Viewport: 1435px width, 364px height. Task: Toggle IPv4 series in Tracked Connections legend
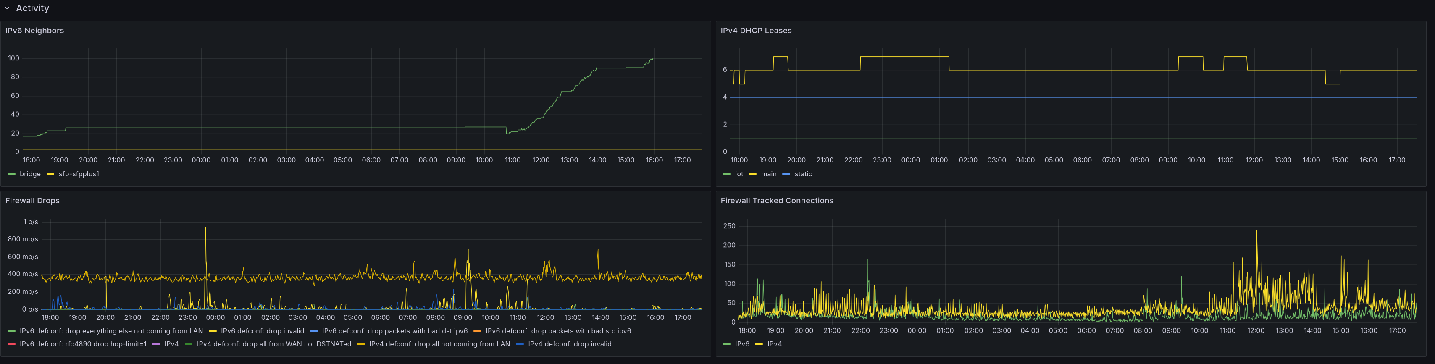click(x=774, y=344)
